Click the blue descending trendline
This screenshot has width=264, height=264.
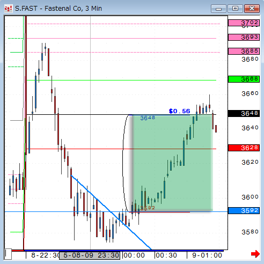[111, 212]
